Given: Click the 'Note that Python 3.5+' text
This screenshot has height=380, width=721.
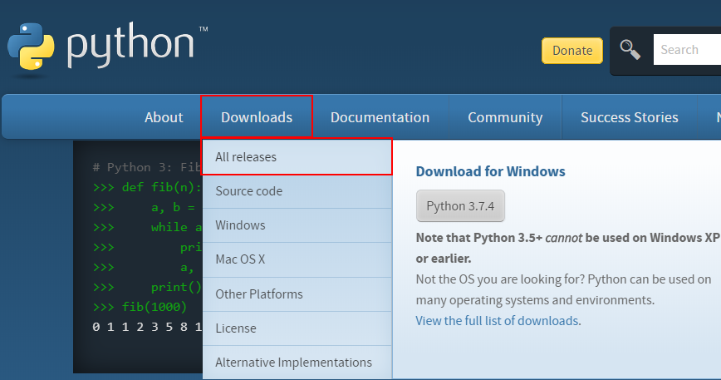Looking at the screenshot, I should pos(479,238).
